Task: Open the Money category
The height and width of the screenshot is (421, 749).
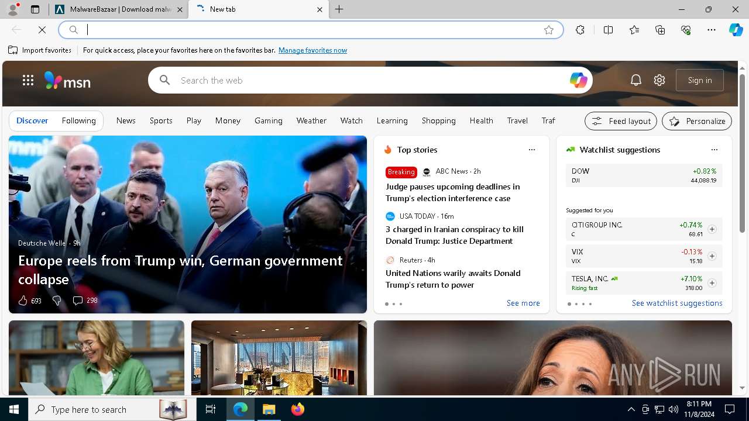Action: tap(228, 120)
